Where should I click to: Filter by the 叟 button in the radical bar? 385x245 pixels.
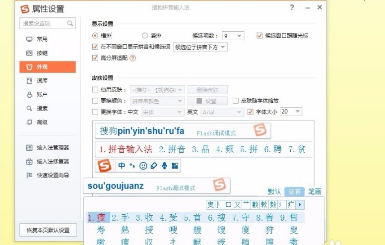point(211,204)
